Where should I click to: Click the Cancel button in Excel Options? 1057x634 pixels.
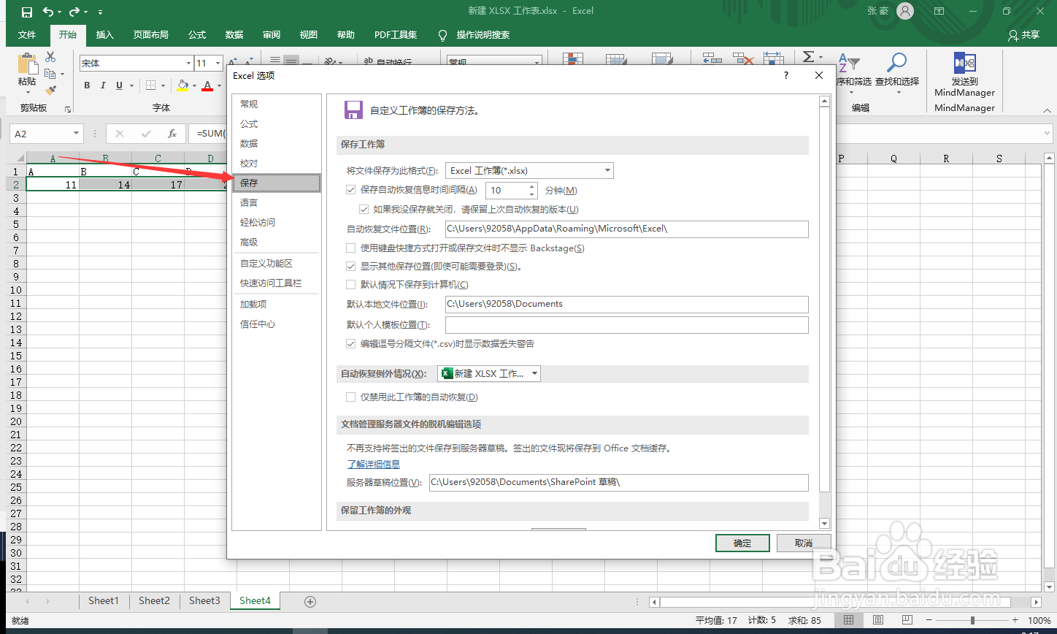[804, 543]
